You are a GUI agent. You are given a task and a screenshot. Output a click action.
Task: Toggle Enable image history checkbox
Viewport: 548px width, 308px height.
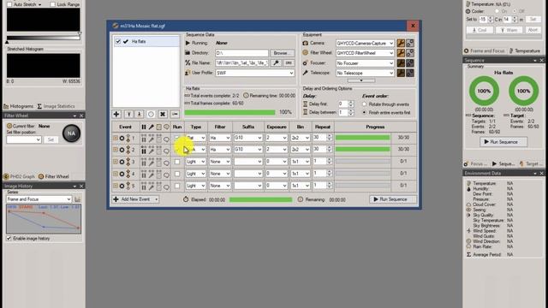(x=9, y=239)
